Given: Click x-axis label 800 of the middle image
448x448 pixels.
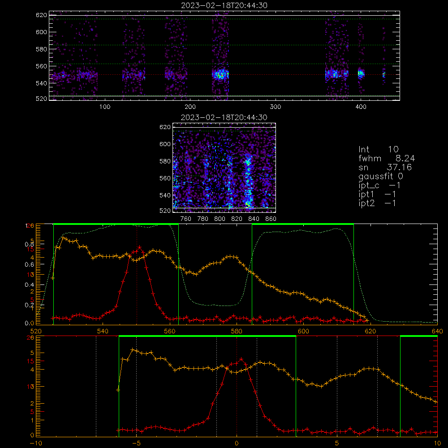Looking at the screenshot, I should tap(220, 219).
